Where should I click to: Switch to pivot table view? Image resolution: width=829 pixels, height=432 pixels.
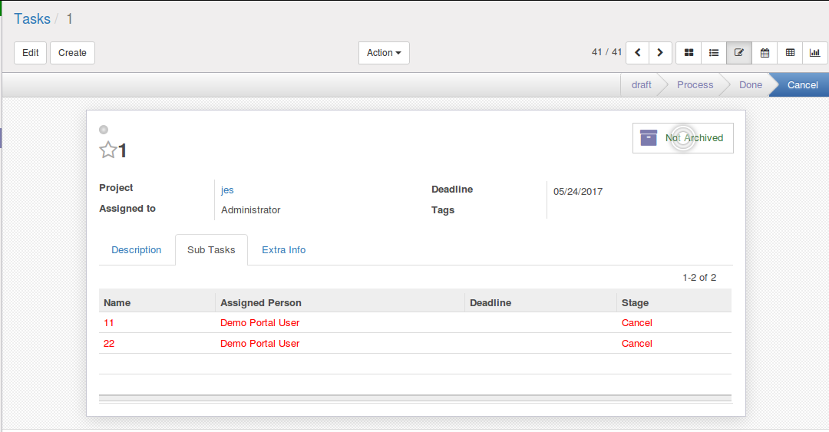(790, 53)
